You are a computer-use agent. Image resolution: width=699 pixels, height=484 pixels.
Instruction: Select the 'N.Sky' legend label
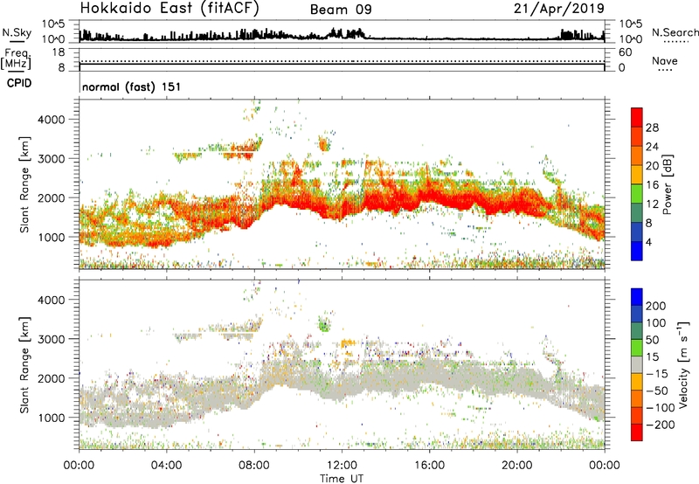tap(17, 32)
